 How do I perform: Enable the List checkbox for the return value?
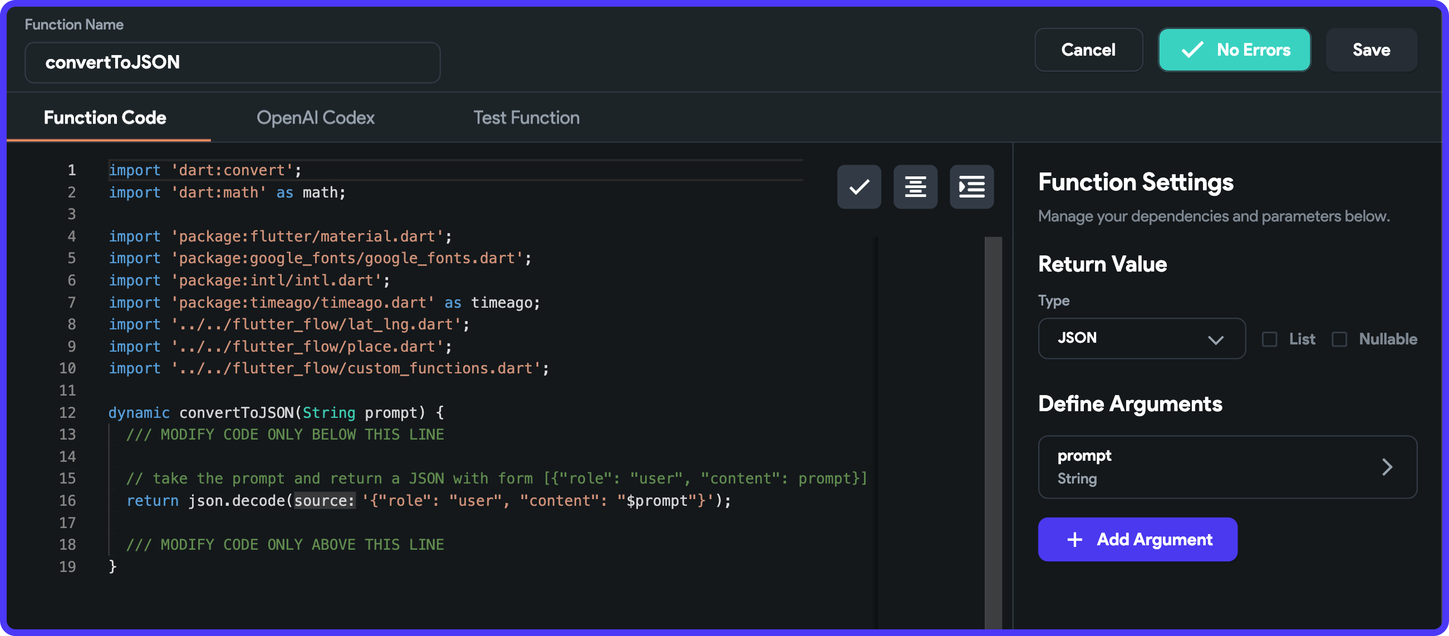click(1270, 339)
